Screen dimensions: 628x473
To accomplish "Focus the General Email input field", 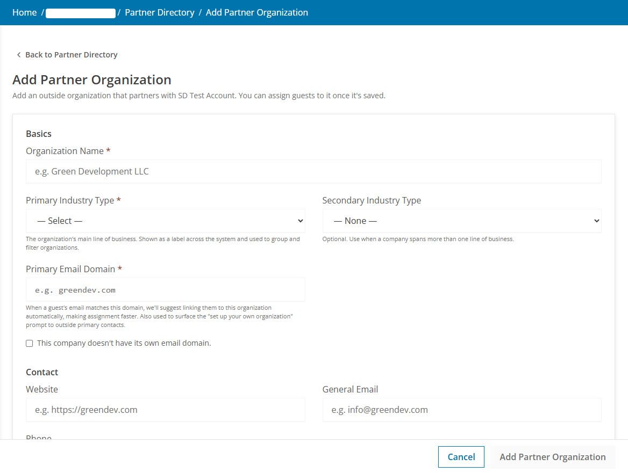I will coord(462,410).
